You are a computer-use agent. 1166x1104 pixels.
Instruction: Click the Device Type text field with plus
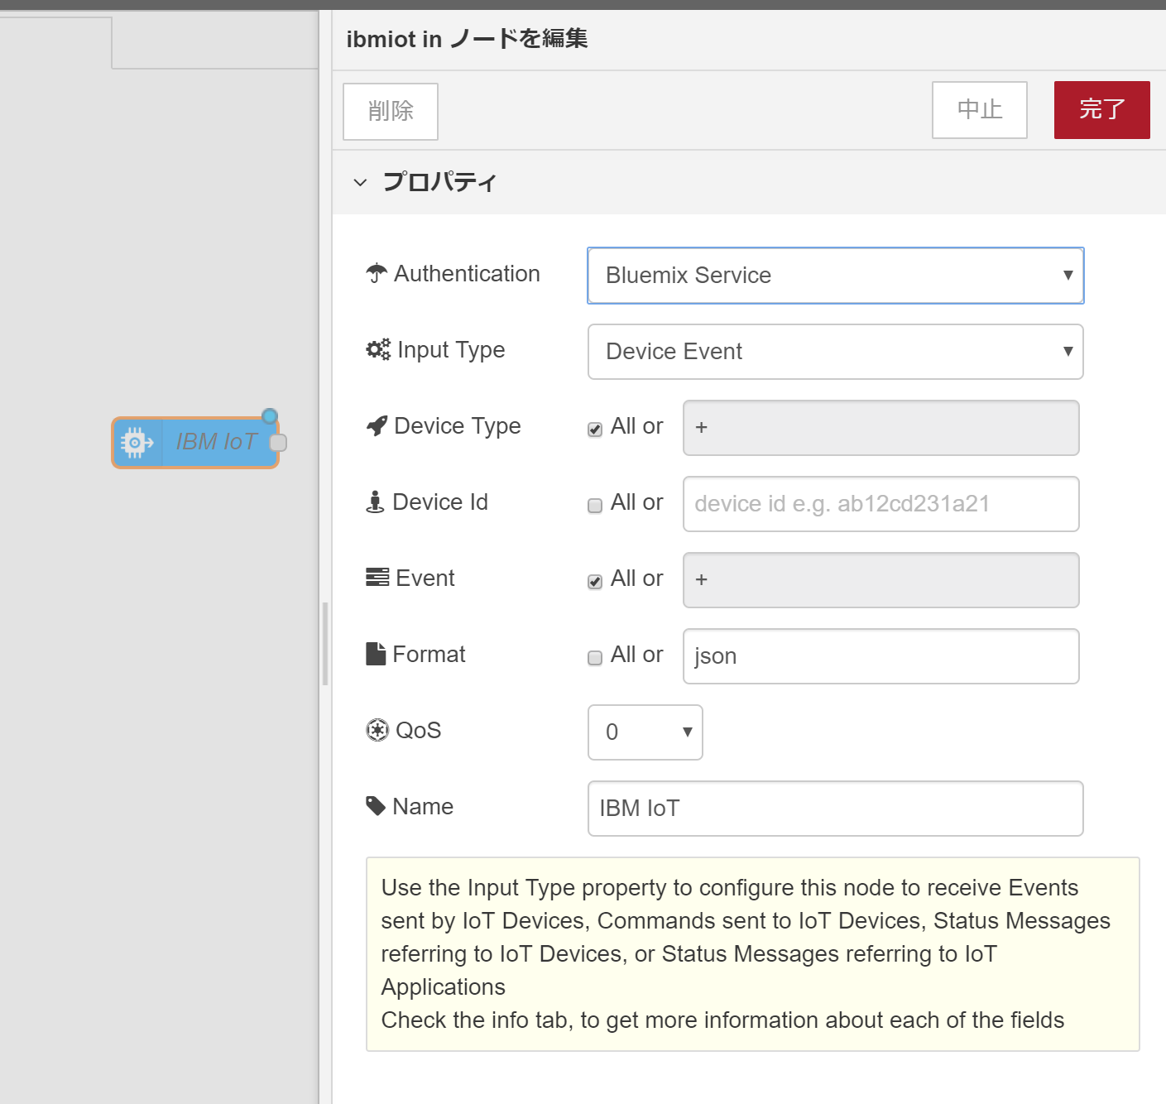pyautogui.click(x=881, y=428)
